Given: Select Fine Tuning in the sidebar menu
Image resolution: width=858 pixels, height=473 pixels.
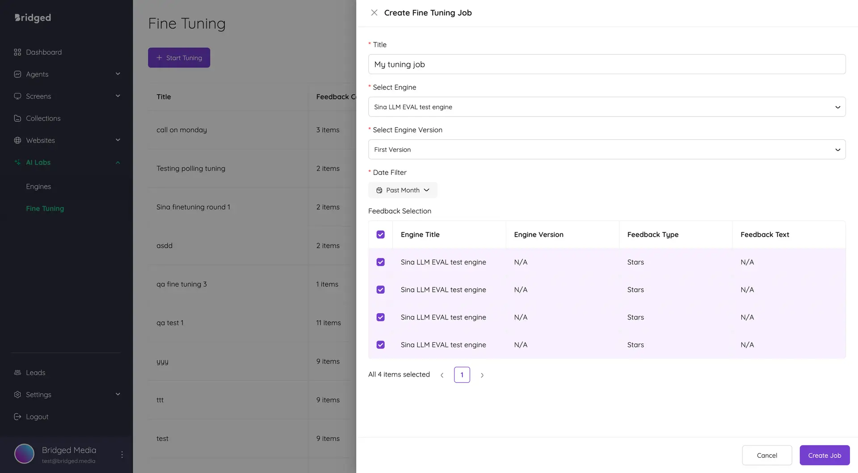Looking at the screenshot, I should tap(45, 208).
